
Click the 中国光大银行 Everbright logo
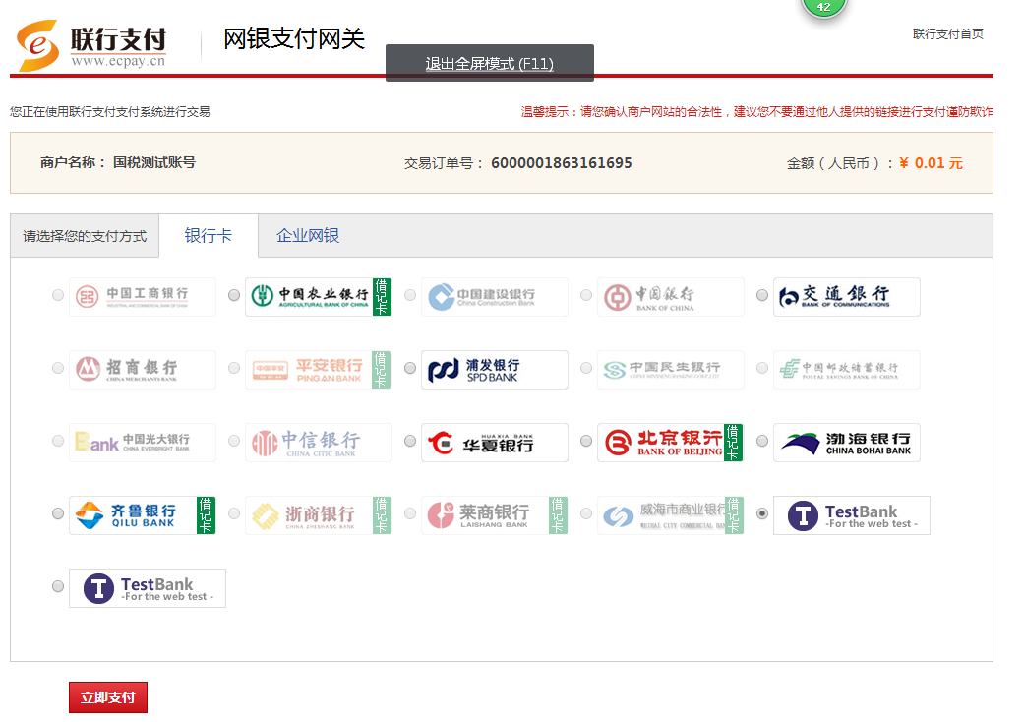click(143, 443)
